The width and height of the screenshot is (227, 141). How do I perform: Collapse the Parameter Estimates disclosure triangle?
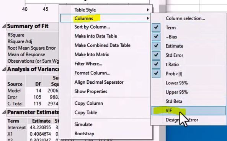[4, 112]
